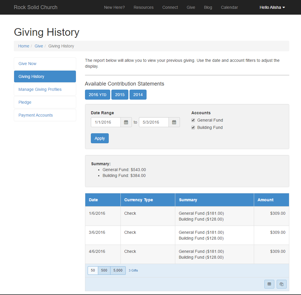Expand the Hello Alisha user dropdown
The image size is (301, 295).
pos(272,7)
